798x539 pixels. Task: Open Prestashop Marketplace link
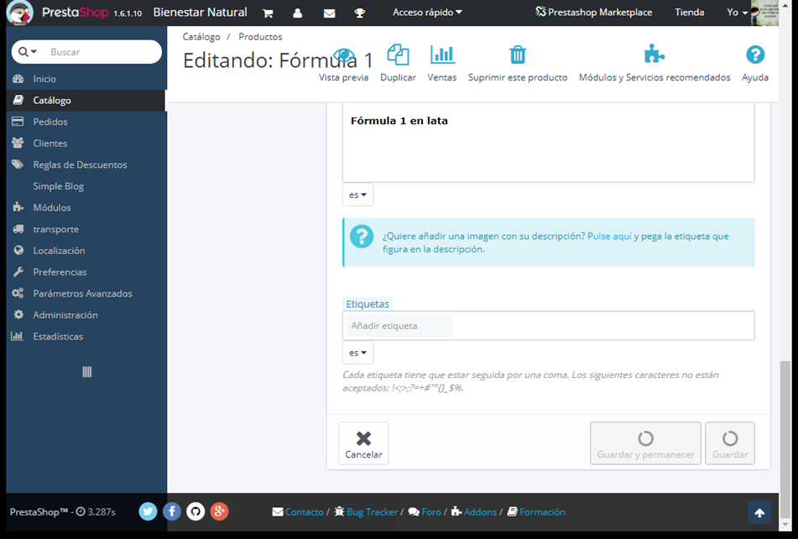593,13
